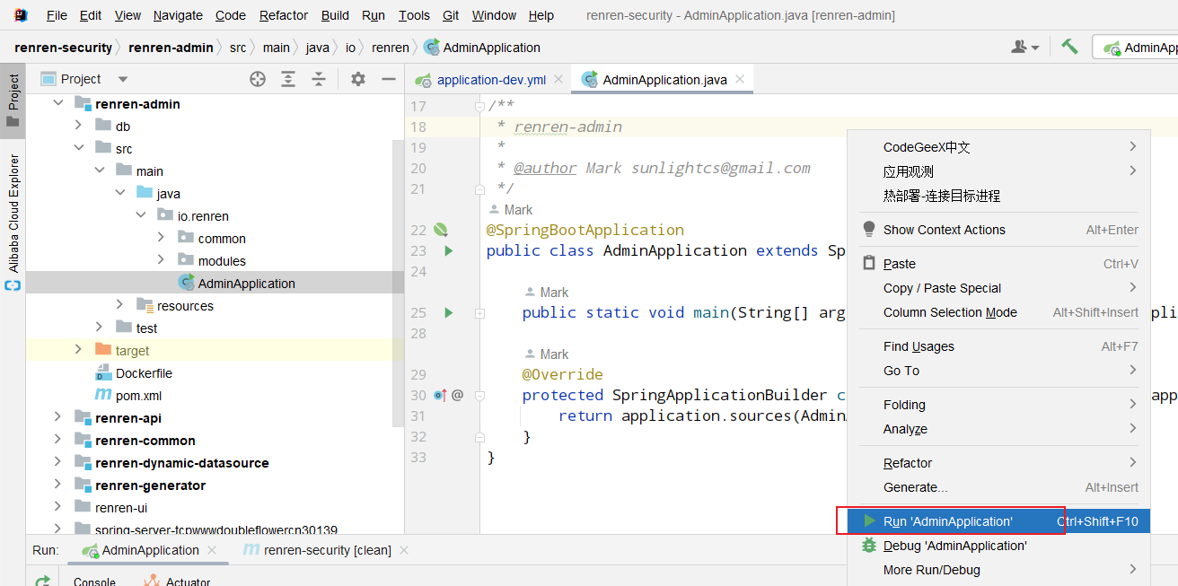This screenshot has width=1178, height=586.
Task: Open Project panel settings gear
Action: (358, 79)
